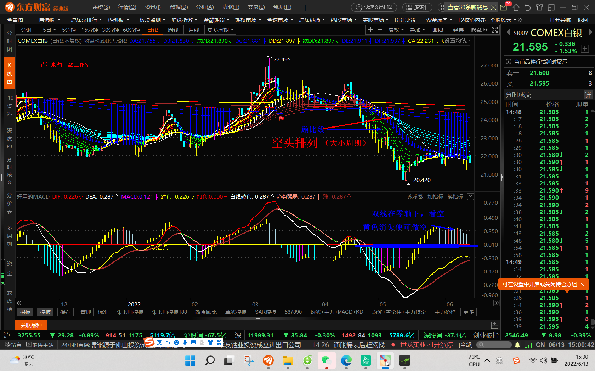Open the mail icon with 39 badge

tap(503, 7)
